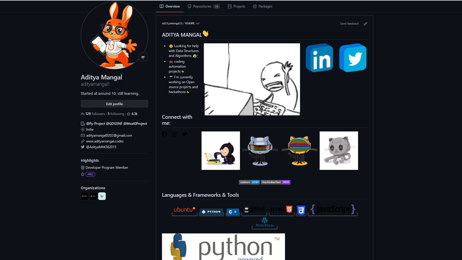
Task: Click the WordPress logo badge
Action: pyautogui.click(x=264, y=223)
